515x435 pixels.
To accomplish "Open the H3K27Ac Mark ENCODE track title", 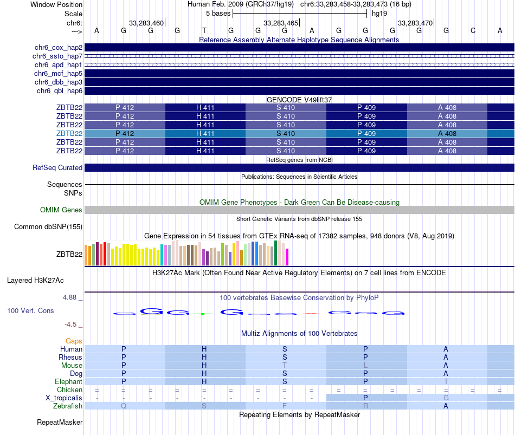I will pyautogui.click(x=299, y=272).
